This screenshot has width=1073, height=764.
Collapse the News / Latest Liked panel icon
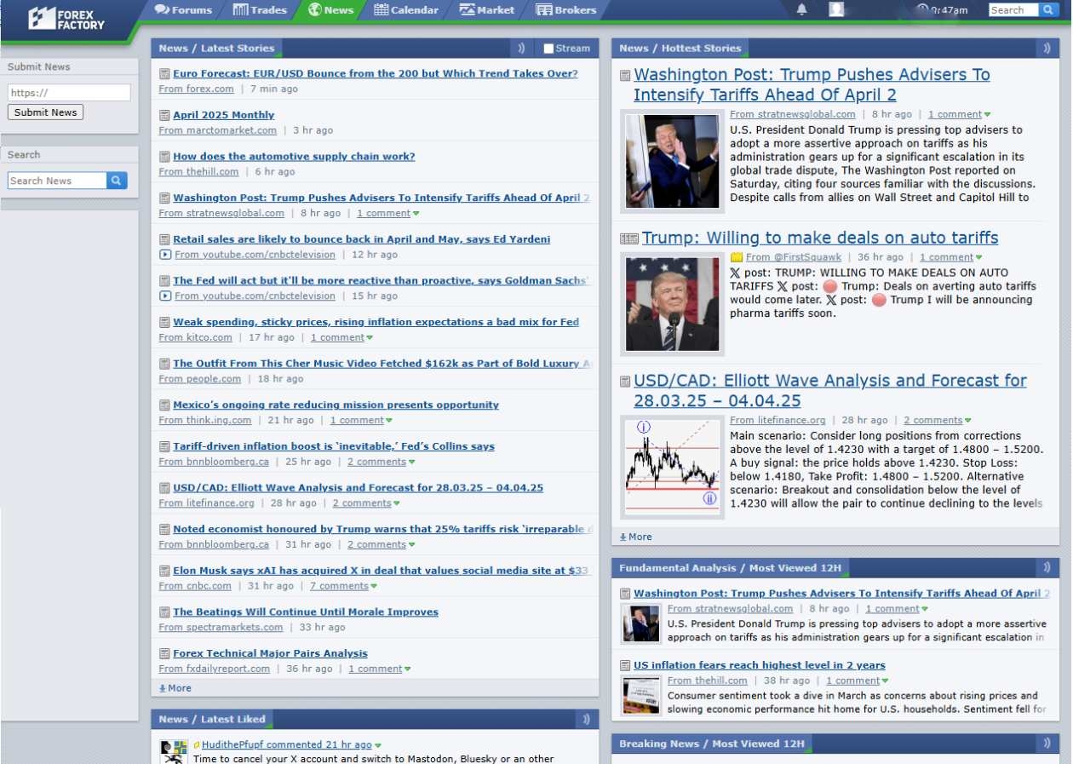[586, 720]
